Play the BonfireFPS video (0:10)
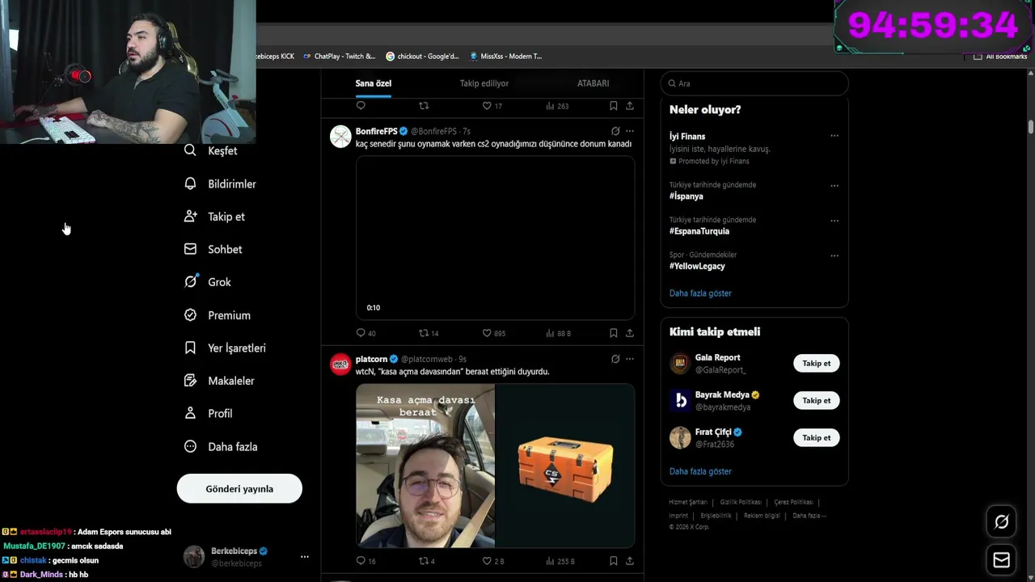1035x582 pixels. click(495, 238)
